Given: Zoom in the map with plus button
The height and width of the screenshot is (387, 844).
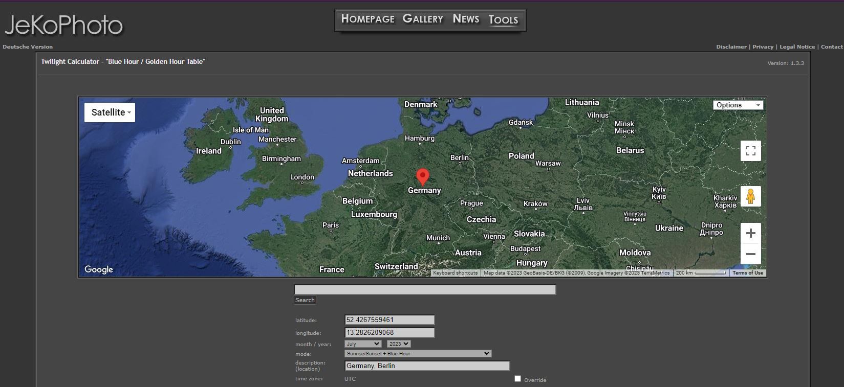Looking at the screenshot, I should [x=750, y=234].
